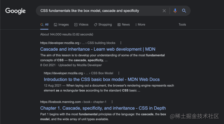Screen dimensions: 224x124
Task: Click the snippet starting 'The aim of this lesson'
Action: [103, 58]
